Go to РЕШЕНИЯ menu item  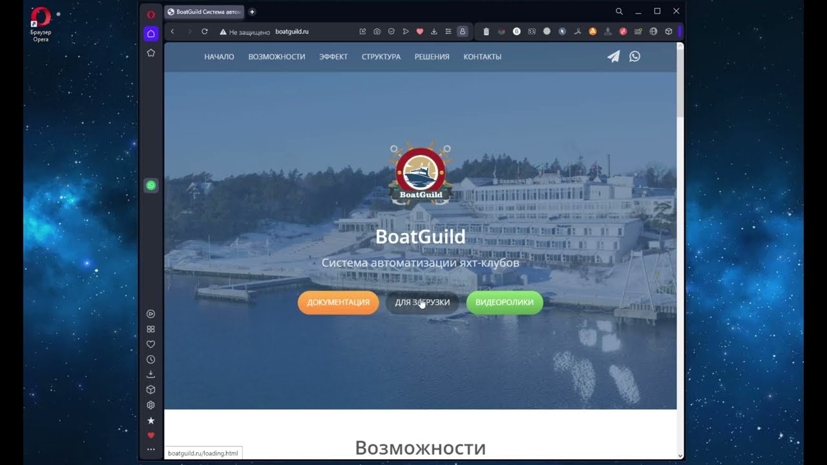point(432,57)
